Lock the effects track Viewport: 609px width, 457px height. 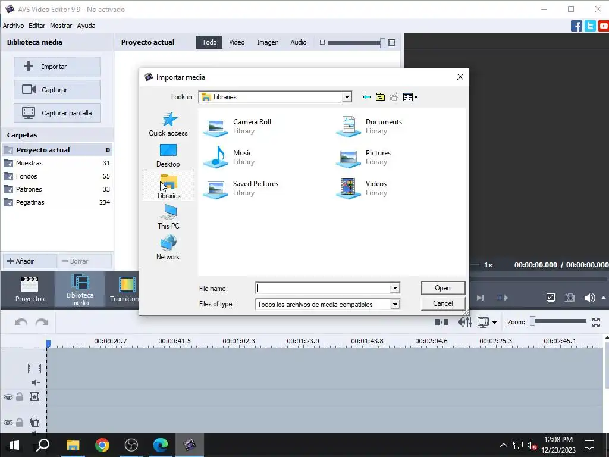(x=20, y=396)
